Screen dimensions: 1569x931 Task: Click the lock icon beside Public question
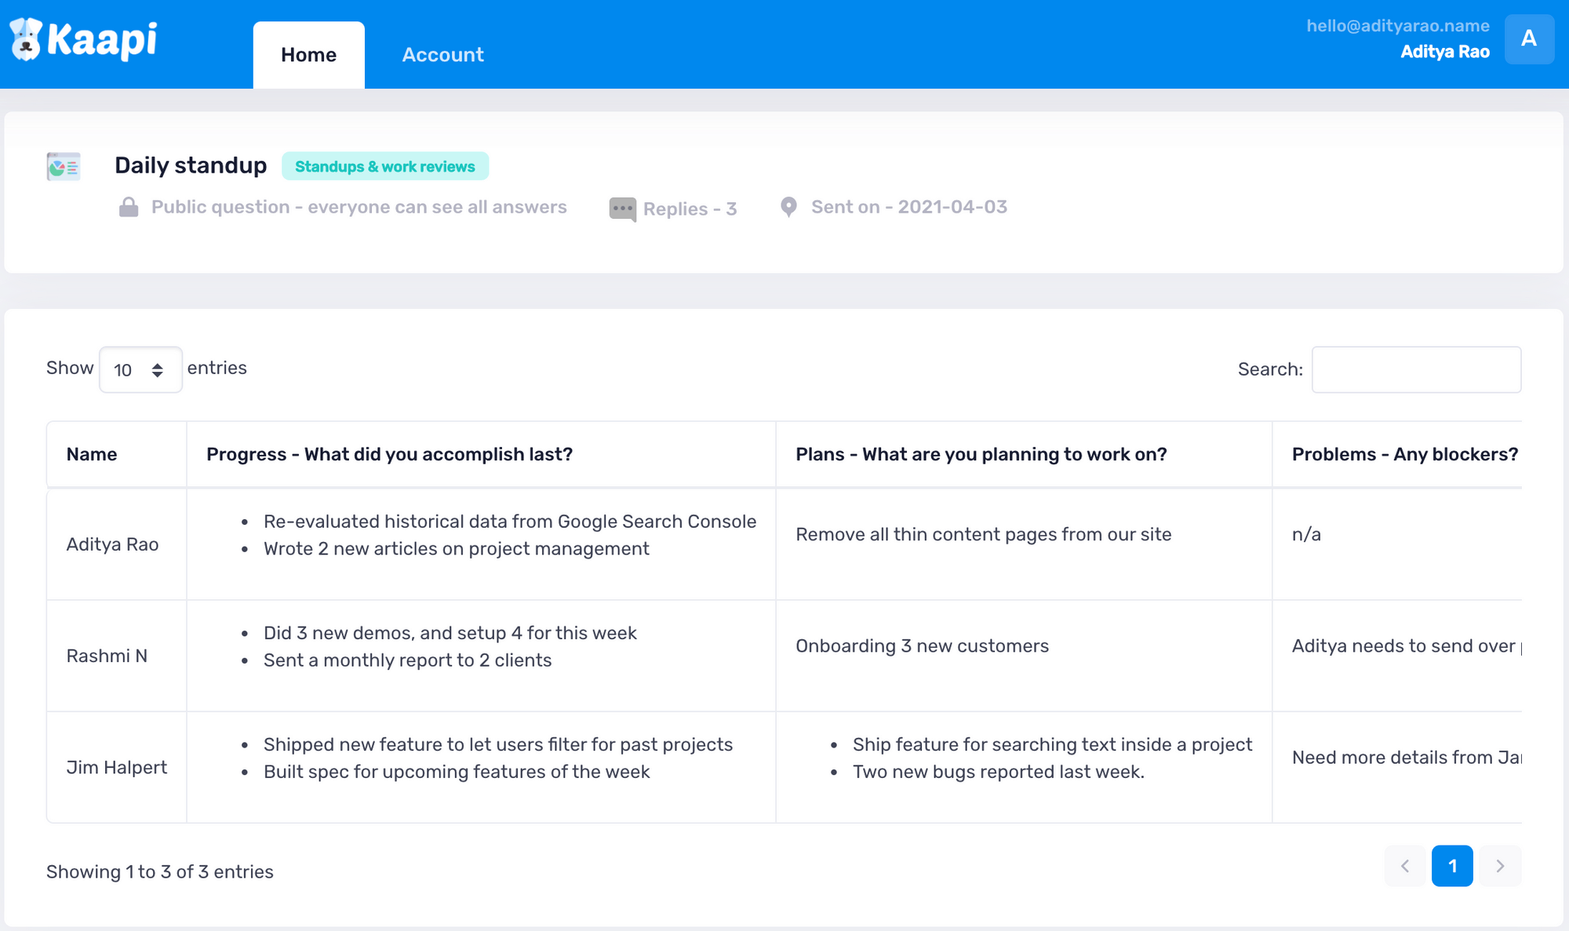[x=129, y=207]
